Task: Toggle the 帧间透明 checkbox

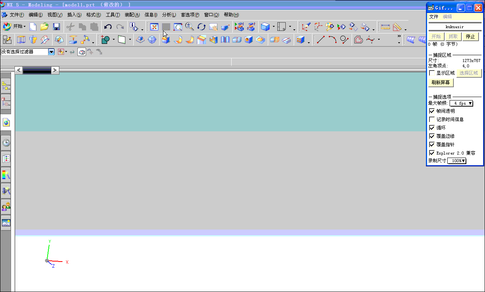Action: pyautogui.click(x=432, y=111)
